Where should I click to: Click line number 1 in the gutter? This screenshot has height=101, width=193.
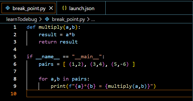coord(15,27)
